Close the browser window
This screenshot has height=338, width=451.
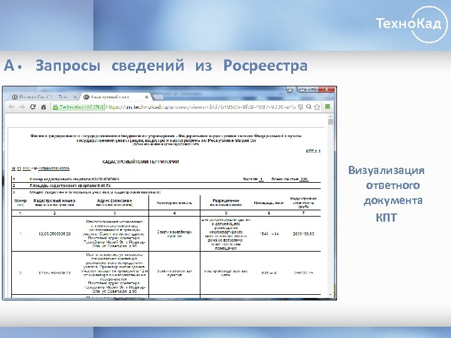(x=326, y=90)
